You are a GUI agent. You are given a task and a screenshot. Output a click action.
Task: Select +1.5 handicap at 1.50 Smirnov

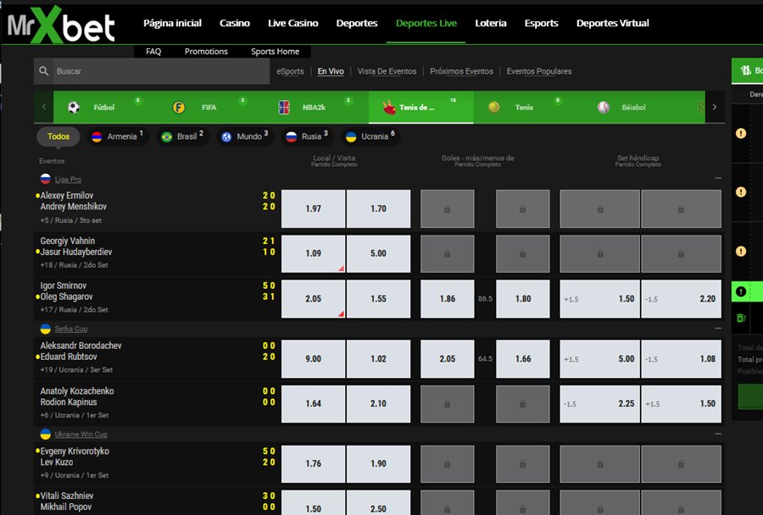(x=600, y=299)
